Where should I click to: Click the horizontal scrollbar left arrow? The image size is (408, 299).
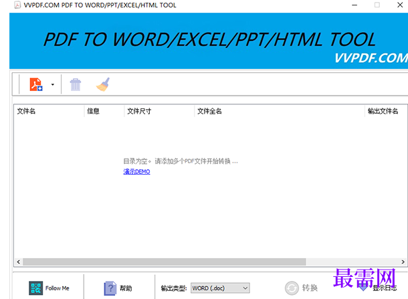19,262
